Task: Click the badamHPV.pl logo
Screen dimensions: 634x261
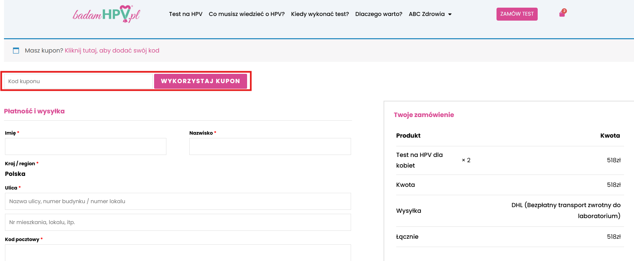Action: [106, 14]
